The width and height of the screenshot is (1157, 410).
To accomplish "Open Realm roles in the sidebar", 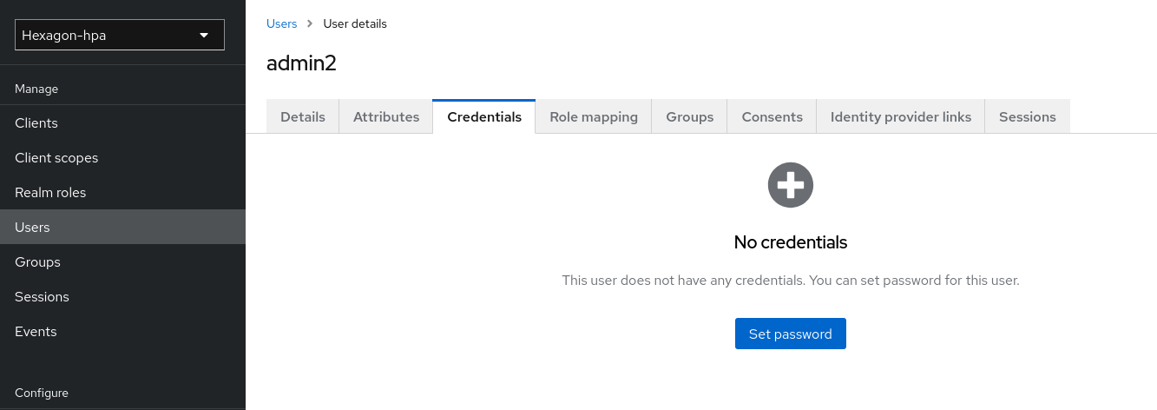I will [x=122, y=193].
